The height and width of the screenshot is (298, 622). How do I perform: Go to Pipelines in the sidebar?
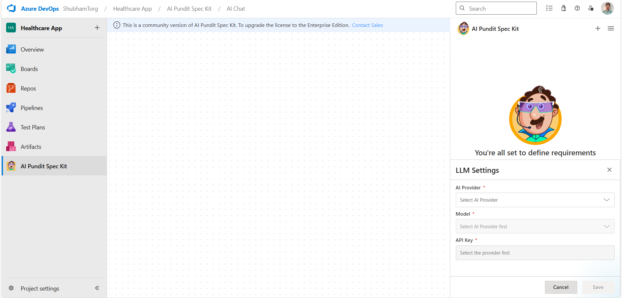(x=32, y=108)
